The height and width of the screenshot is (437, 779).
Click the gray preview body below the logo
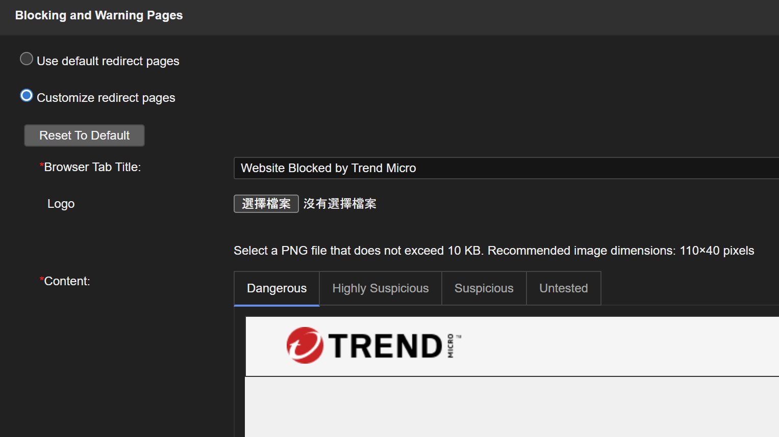coord(510,406)
